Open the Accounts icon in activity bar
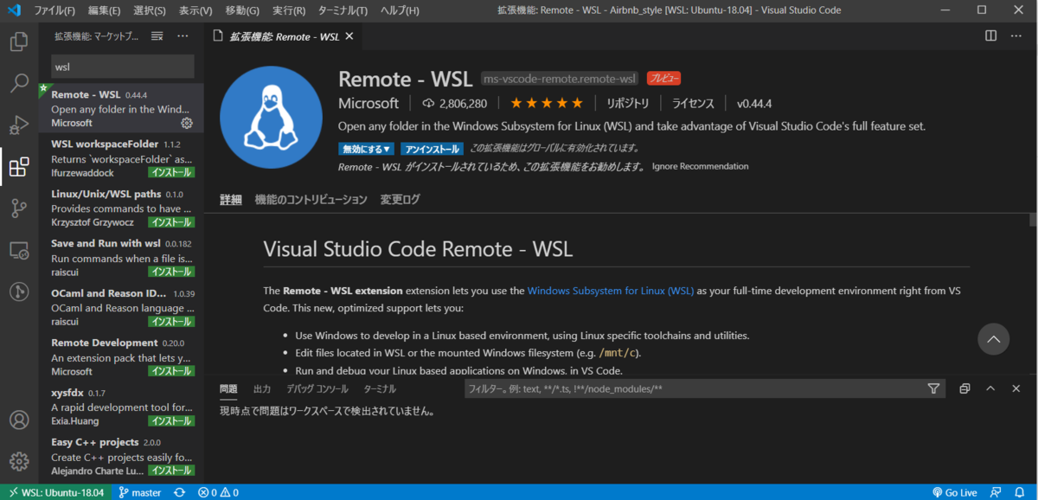This screenshot has height=500, width=1038. tap(19, 420)
